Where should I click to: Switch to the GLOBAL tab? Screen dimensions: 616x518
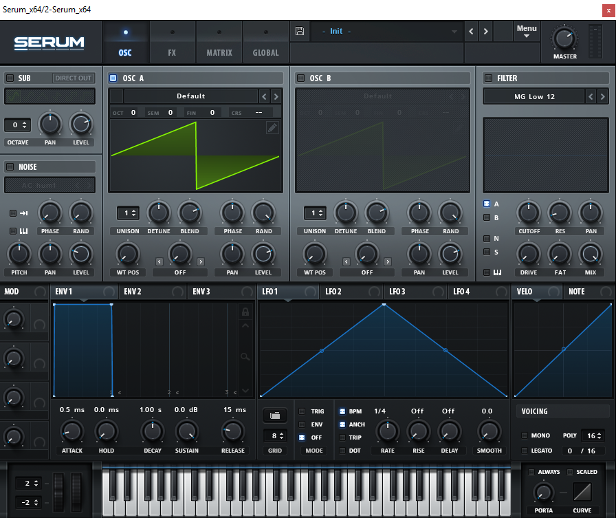(x=266, y=43)
